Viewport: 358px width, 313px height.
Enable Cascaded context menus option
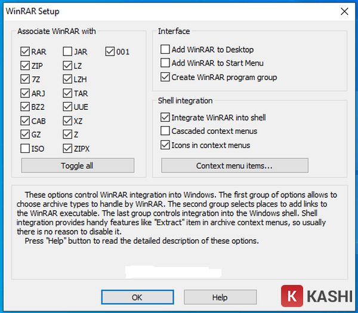(165, 131)
